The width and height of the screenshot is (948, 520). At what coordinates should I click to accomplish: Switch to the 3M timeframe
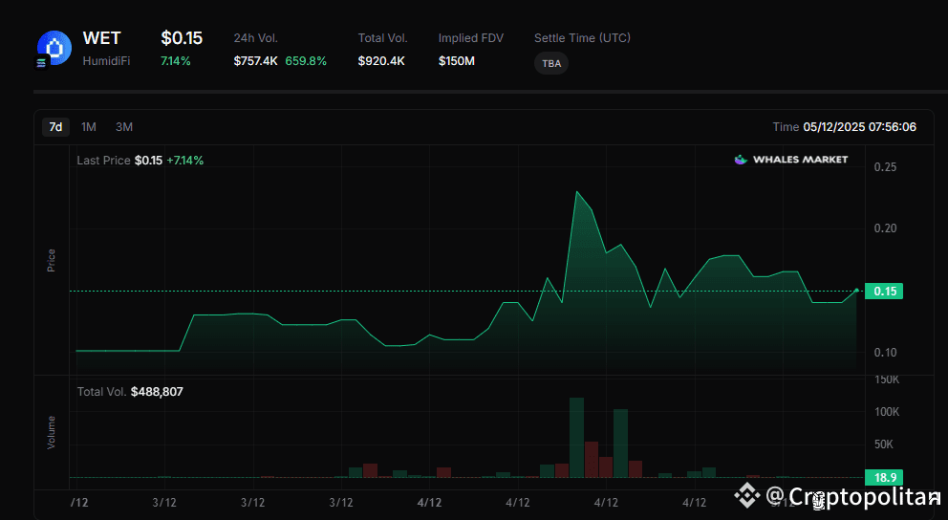(x=124, y=127)
